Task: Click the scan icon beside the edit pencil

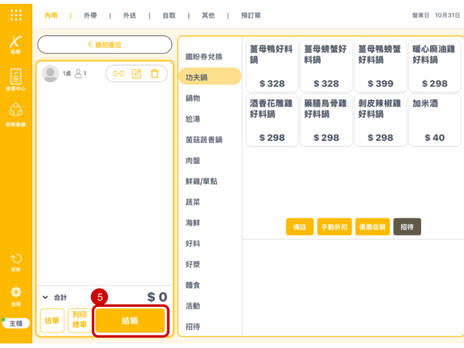Action: point(118,73)
